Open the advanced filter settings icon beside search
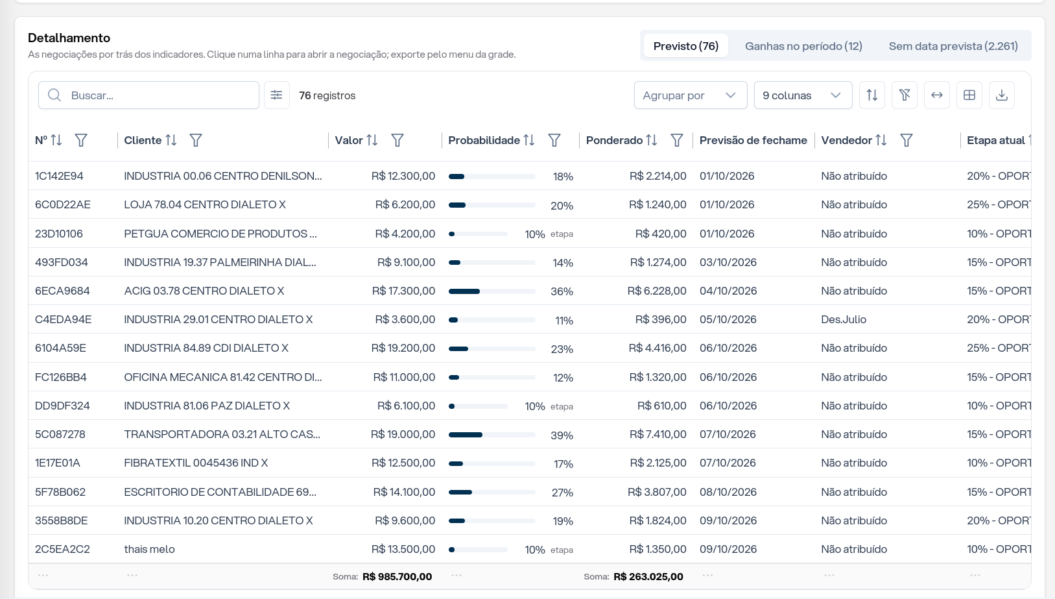This screenshot has width=1055, height=599. (x=277, y=95)
